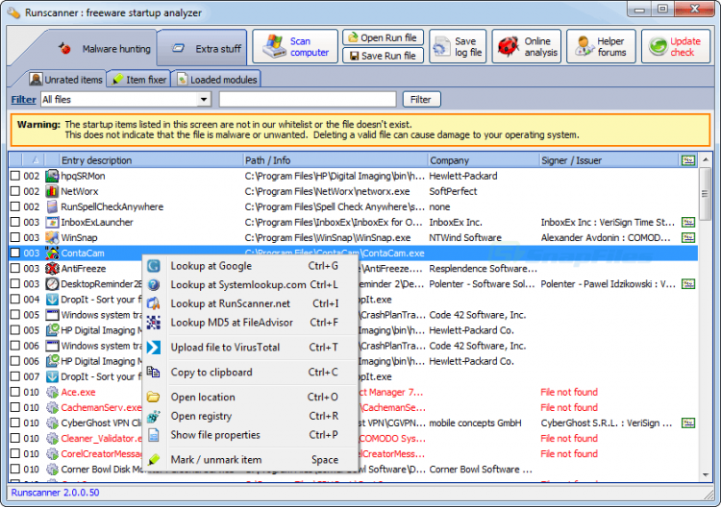
Task: Open the Loaded modules tab
Action: [x=216, y=80]
